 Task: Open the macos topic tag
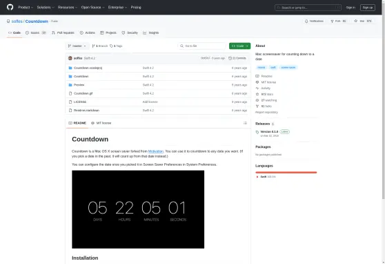point(261,68)
